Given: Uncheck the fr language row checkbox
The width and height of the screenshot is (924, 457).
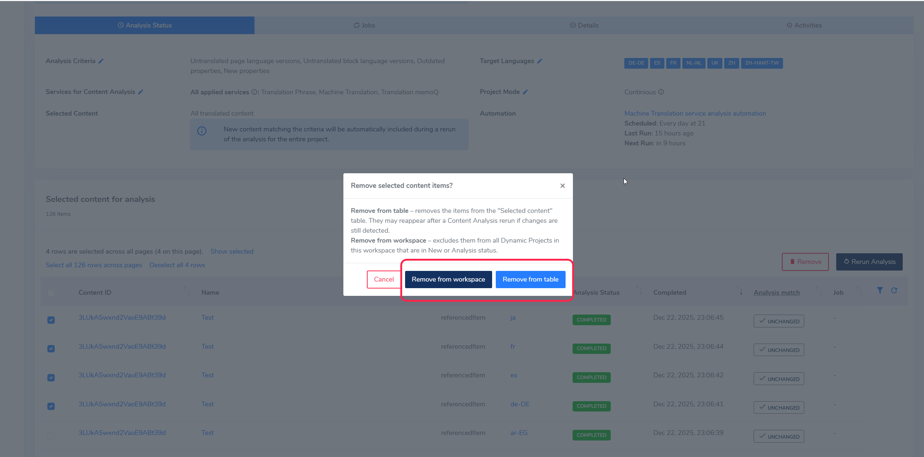Looking at the screenshot, I should pos(51,349).
